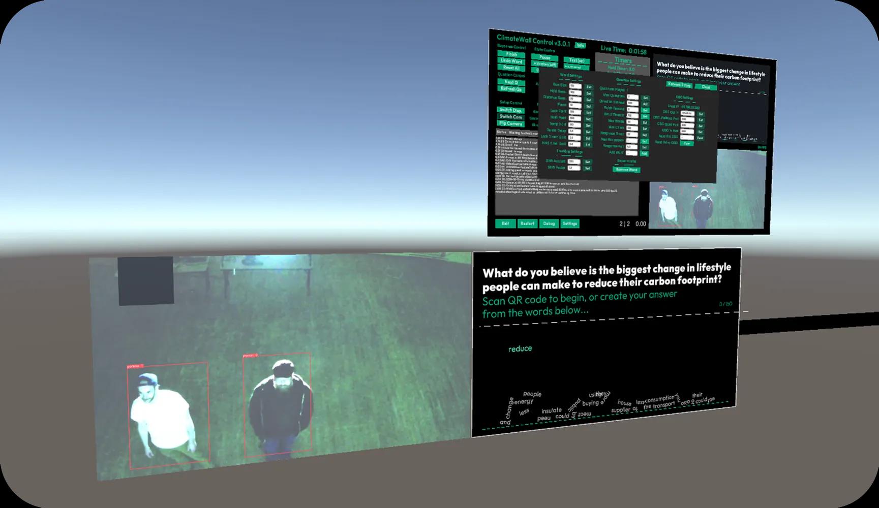Click Reset All to clear responses

pyautogui.click(x=511, y=68)
